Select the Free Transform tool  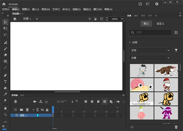[x=5, y=28]
